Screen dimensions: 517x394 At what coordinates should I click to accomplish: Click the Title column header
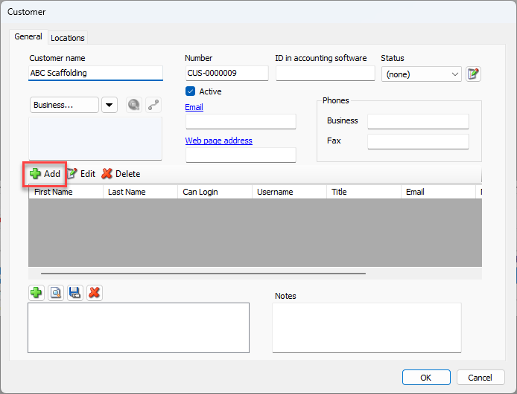tap(364, 192)
